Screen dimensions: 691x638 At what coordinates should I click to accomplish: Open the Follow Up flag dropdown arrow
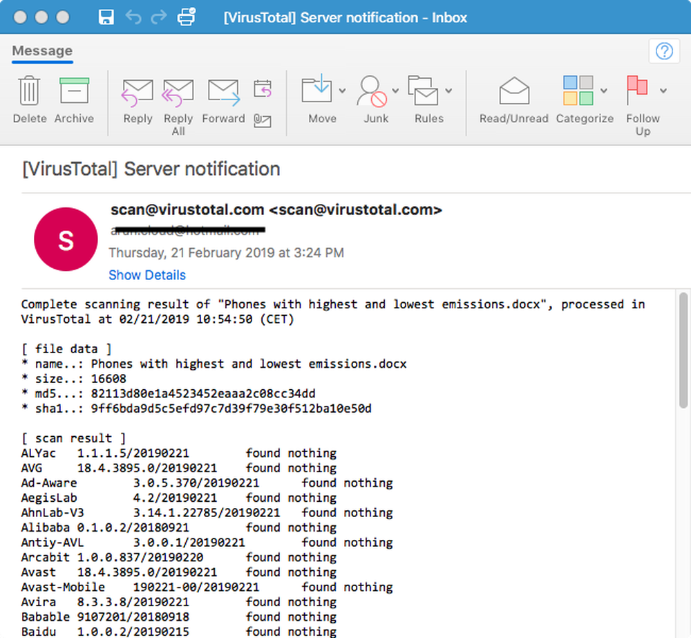click(663, 91)
